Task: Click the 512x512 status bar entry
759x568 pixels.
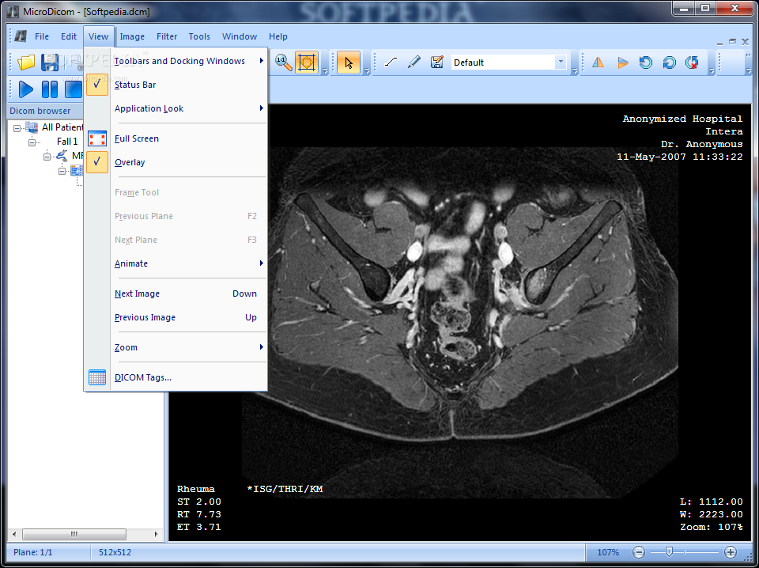Action: click(x=115, y=552)
